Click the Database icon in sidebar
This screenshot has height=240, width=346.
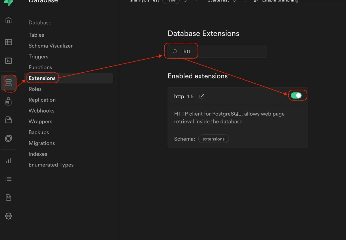coord(9,83)
